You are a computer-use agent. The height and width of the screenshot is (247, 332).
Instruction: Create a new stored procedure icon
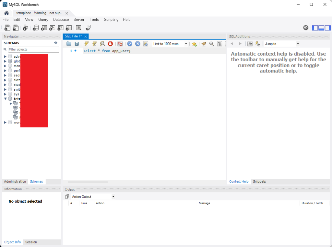point(60,28)
